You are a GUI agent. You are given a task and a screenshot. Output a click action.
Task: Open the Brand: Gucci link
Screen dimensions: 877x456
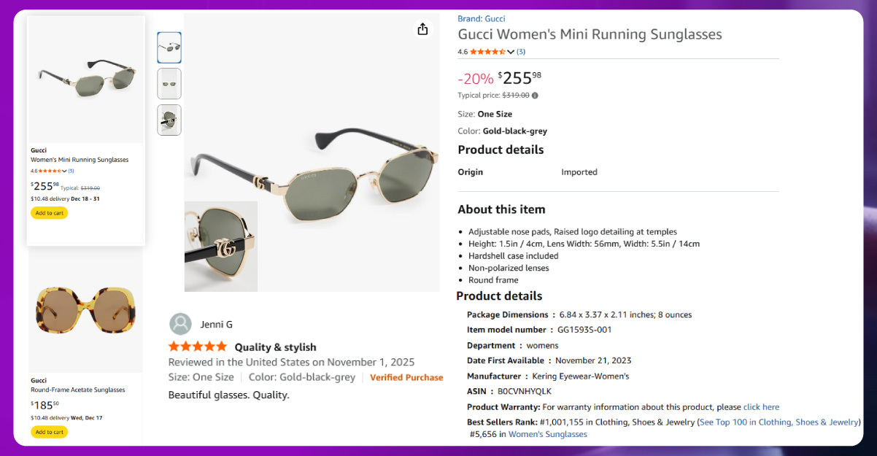482,19
